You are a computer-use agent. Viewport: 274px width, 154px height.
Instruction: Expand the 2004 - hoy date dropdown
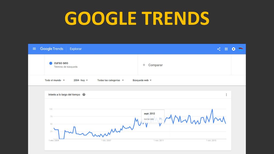pos(81,80)
